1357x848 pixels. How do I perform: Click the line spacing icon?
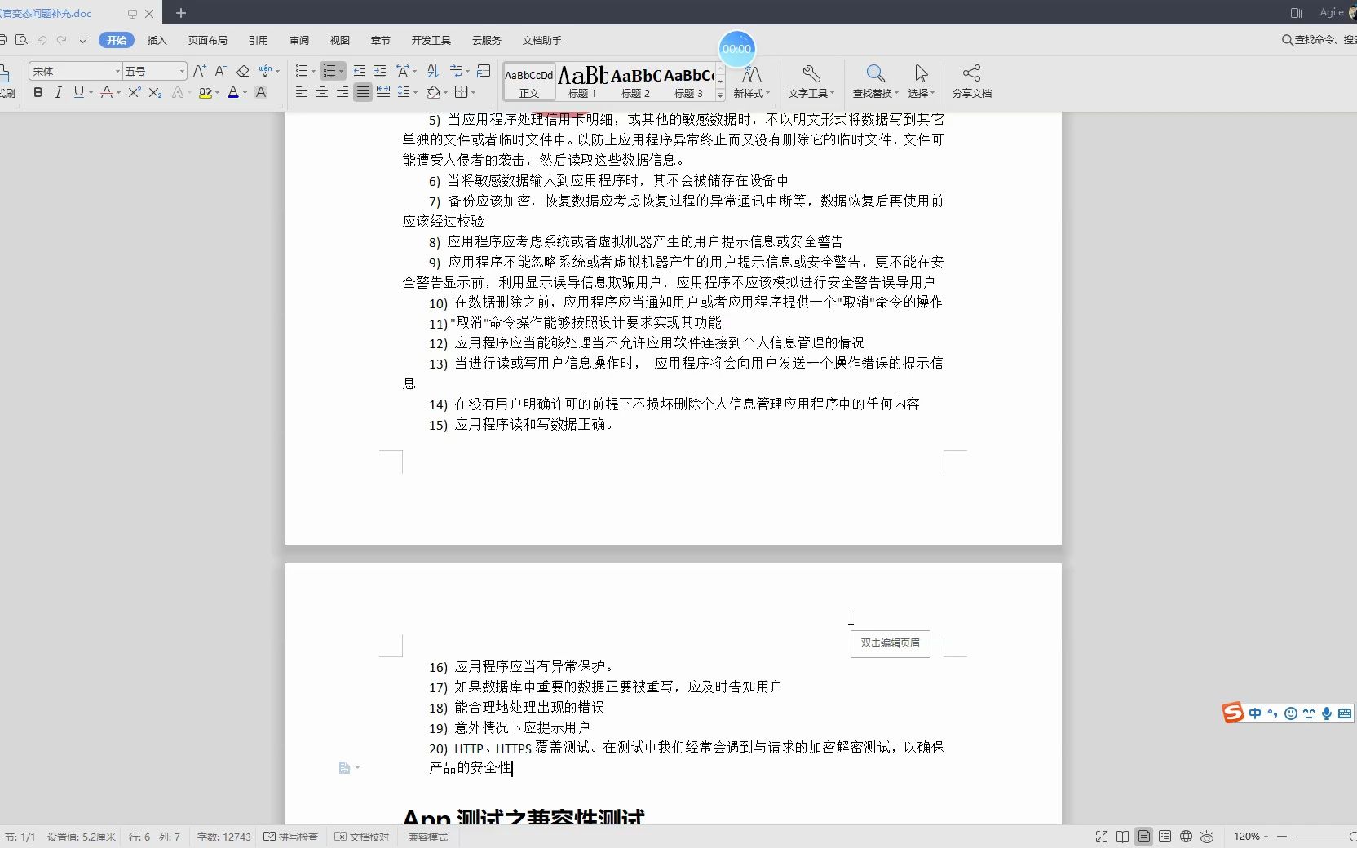(x=403, y=93)
